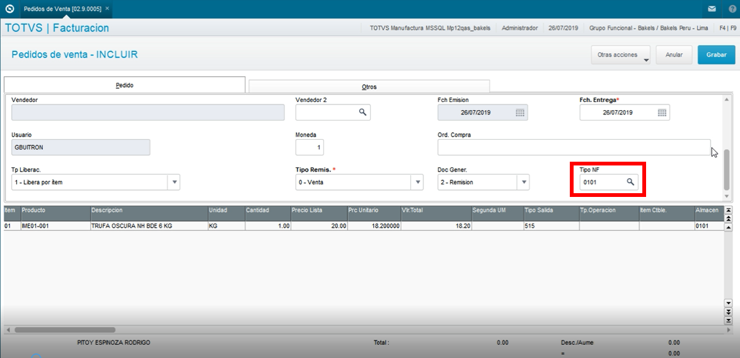Screen dimensions: 740x358
Task: Click product cell IME01-001
Action: coord(55,226)
